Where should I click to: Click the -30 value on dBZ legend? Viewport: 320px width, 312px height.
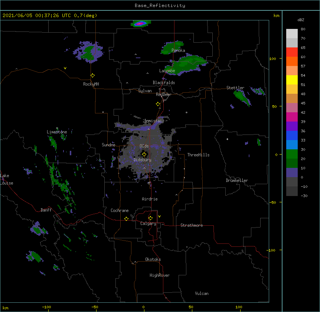(304, 196)
